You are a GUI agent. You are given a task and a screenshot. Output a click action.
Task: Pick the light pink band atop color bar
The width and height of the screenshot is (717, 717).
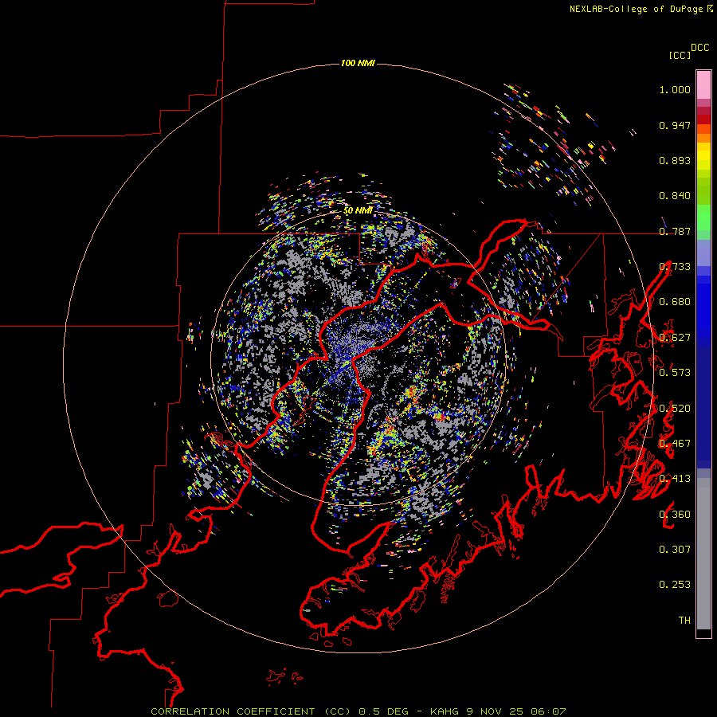coord(703,84)
